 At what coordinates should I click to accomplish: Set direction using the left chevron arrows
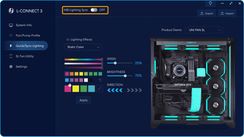tap(115, 90)
